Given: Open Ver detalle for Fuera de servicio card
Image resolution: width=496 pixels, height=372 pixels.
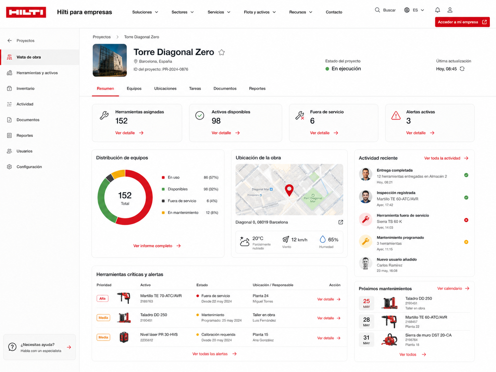Looking at the screenshot, I should point(324,133).
